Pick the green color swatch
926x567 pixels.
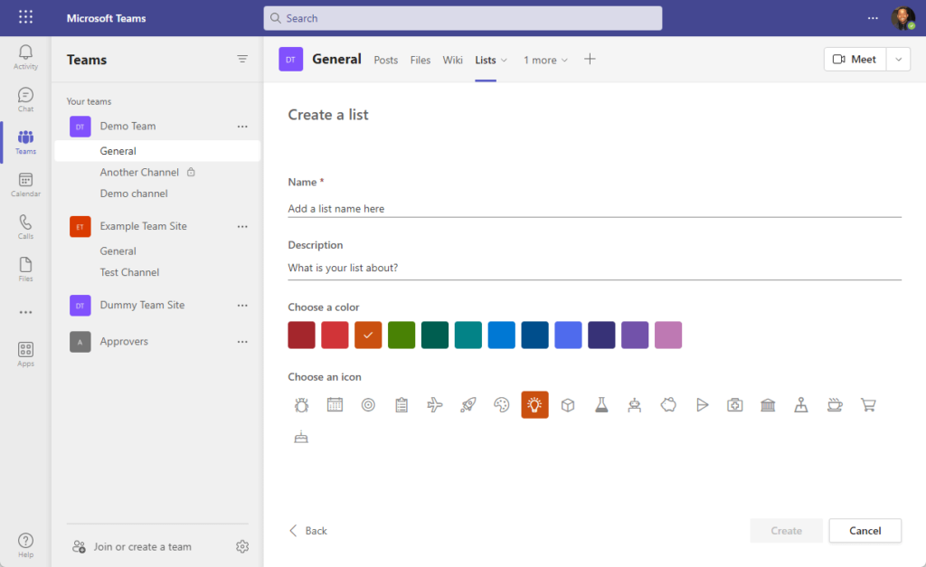click(x=402, y=335)
